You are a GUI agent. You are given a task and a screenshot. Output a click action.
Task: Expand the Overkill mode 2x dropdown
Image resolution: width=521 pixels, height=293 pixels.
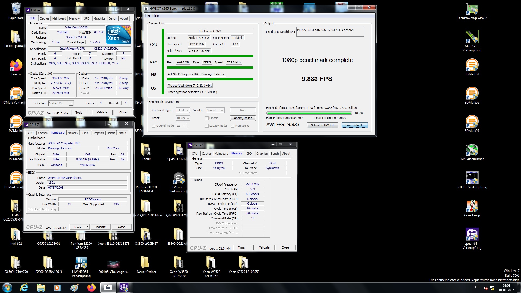tap(181, 126)
